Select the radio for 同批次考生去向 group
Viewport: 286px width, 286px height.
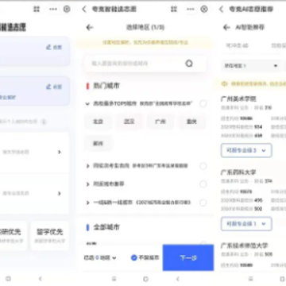pyautogui.click(x=203, y=166)
